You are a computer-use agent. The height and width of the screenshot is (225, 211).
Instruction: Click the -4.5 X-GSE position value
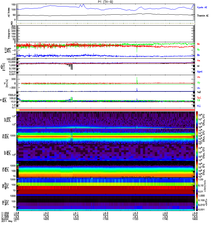point(165,213)
